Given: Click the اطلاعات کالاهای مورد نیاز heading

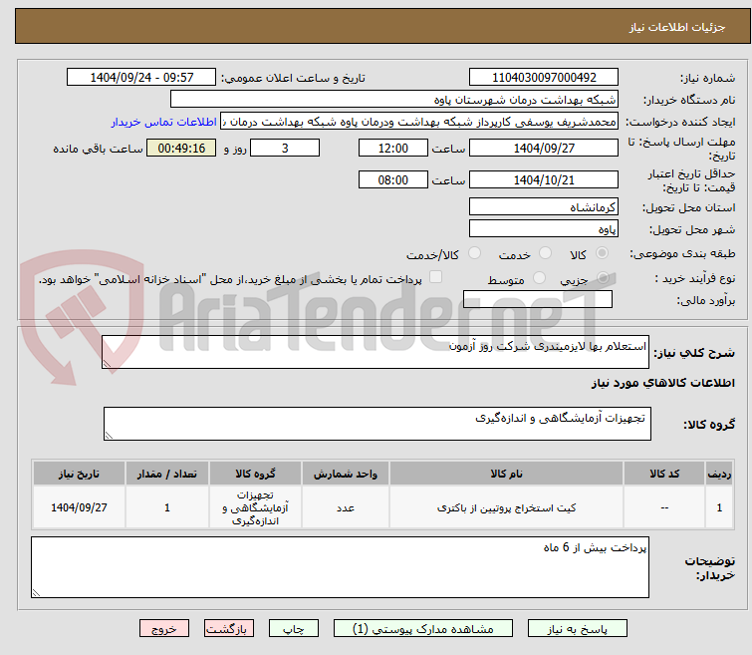Looking at the screenshot, I should [662, 383].
